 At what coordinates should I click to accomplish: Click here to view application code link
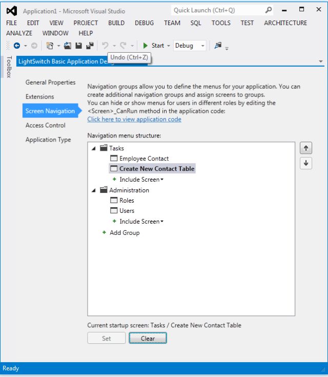[x=134, y=119]
